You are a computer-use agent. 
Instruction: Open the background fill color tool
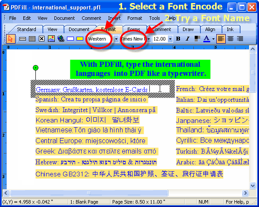click(197, 39)
